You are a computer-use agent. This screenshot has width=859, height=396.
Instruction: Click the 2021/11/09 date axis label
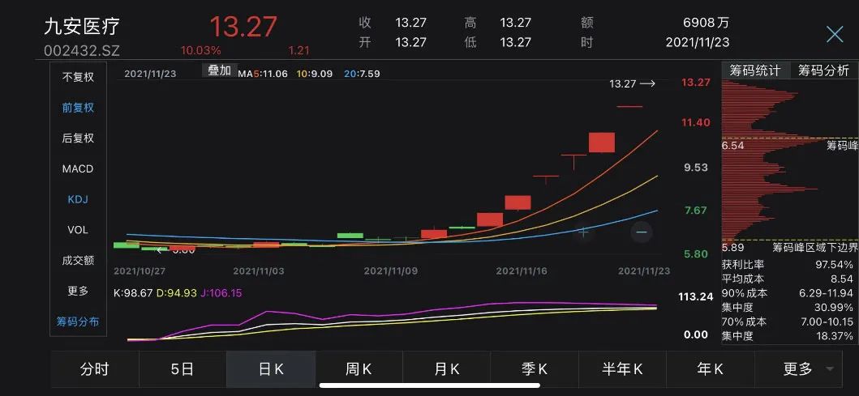(389, 271)
